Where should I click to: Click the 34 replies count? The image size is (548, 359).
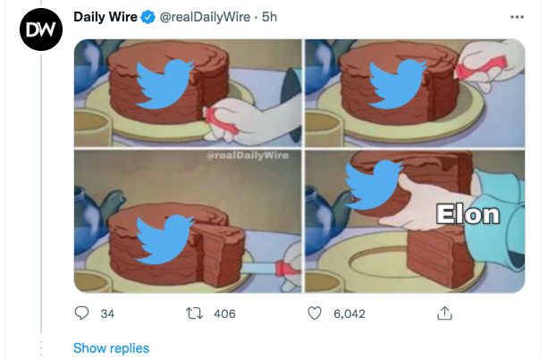(107, 313)
